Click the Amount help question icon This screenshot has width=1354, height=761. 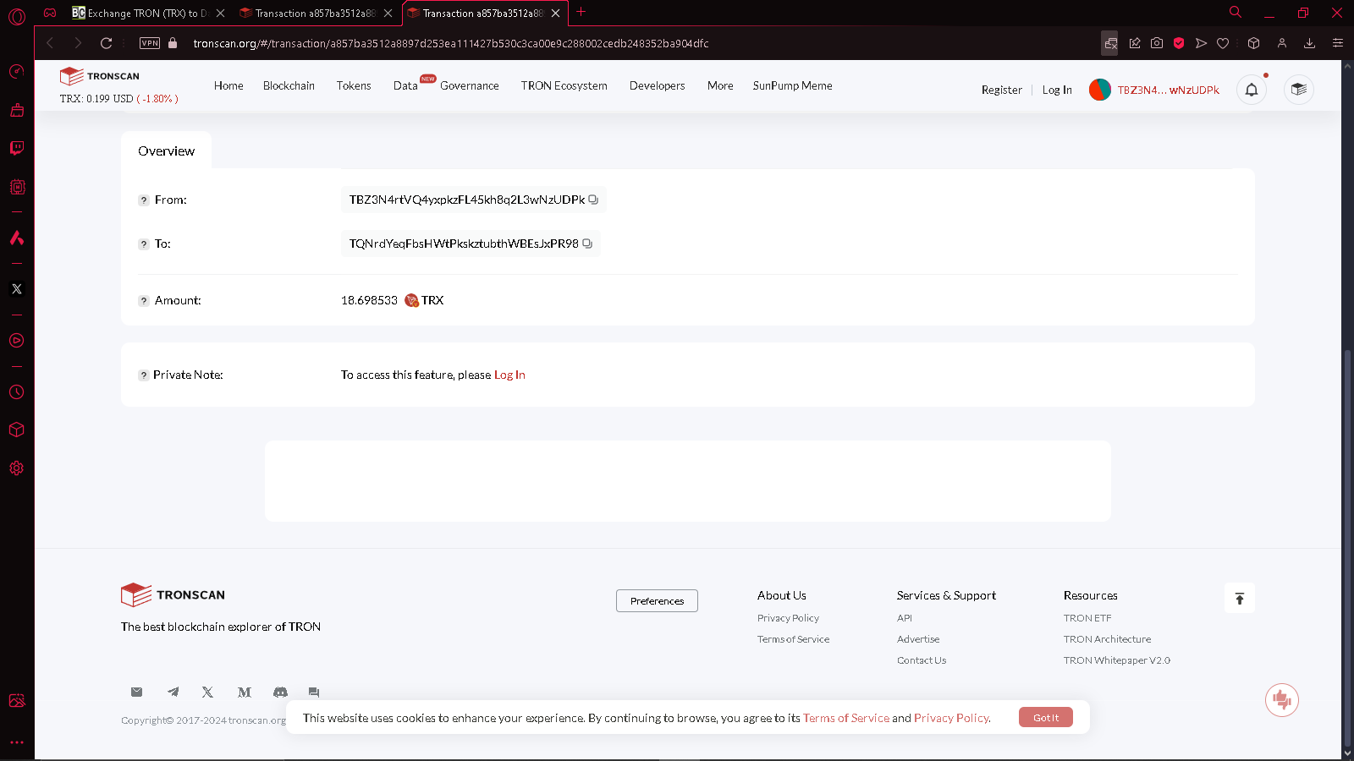(144, 301)
